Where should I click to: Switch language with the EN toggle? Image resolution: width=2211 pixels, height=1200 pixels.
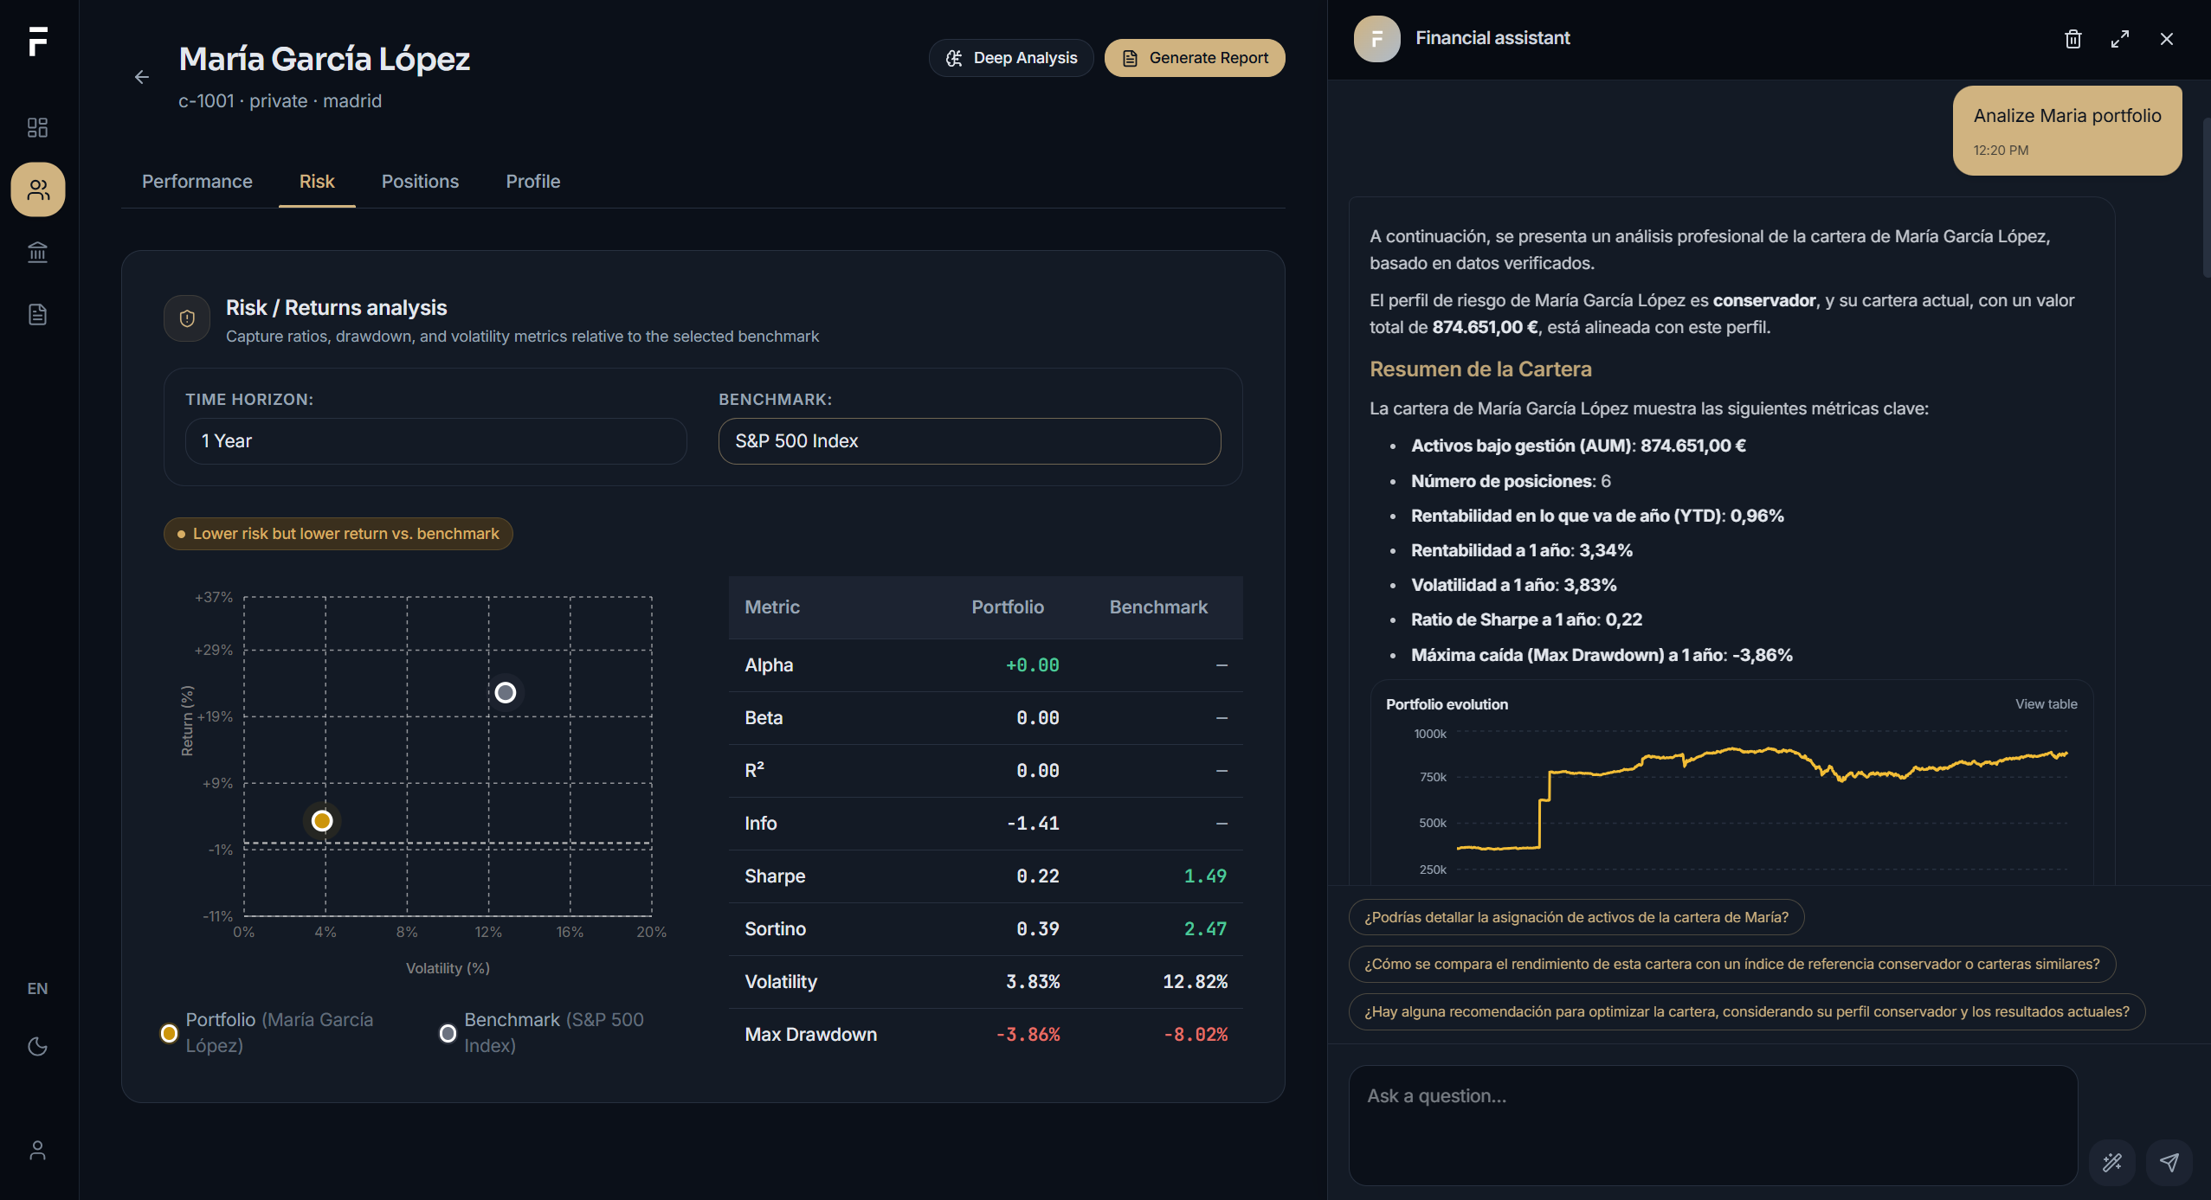(37, 988)
